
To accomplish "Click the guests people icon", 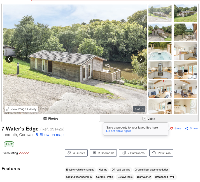I will tap(69, 153).
